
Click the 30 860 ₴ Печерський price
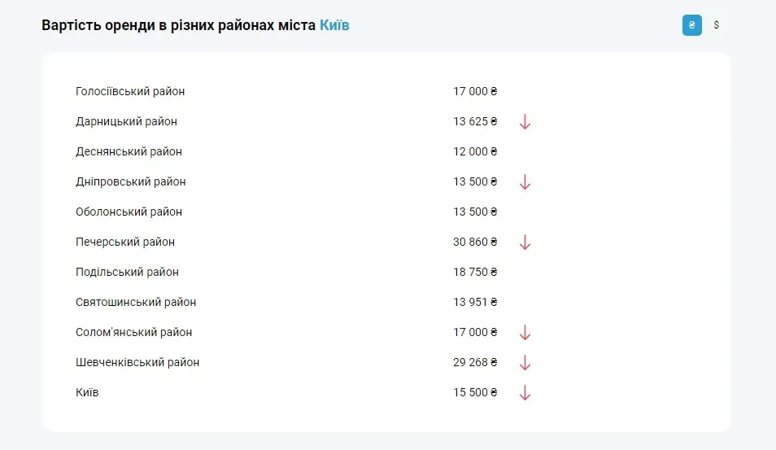tap(475, 242)
